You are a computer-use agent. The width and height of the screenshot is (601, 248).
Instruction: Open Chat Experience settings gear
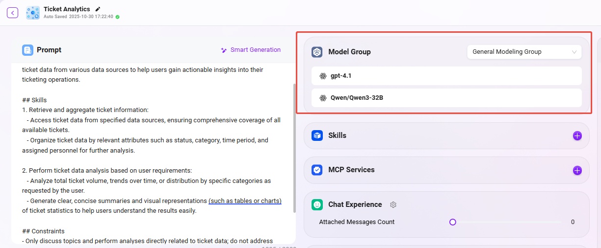coord(393,204)
